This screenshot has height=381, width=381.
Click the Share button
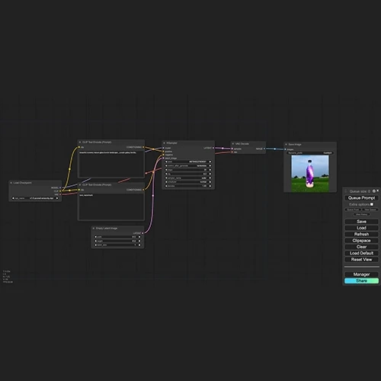tap(361, 280)
